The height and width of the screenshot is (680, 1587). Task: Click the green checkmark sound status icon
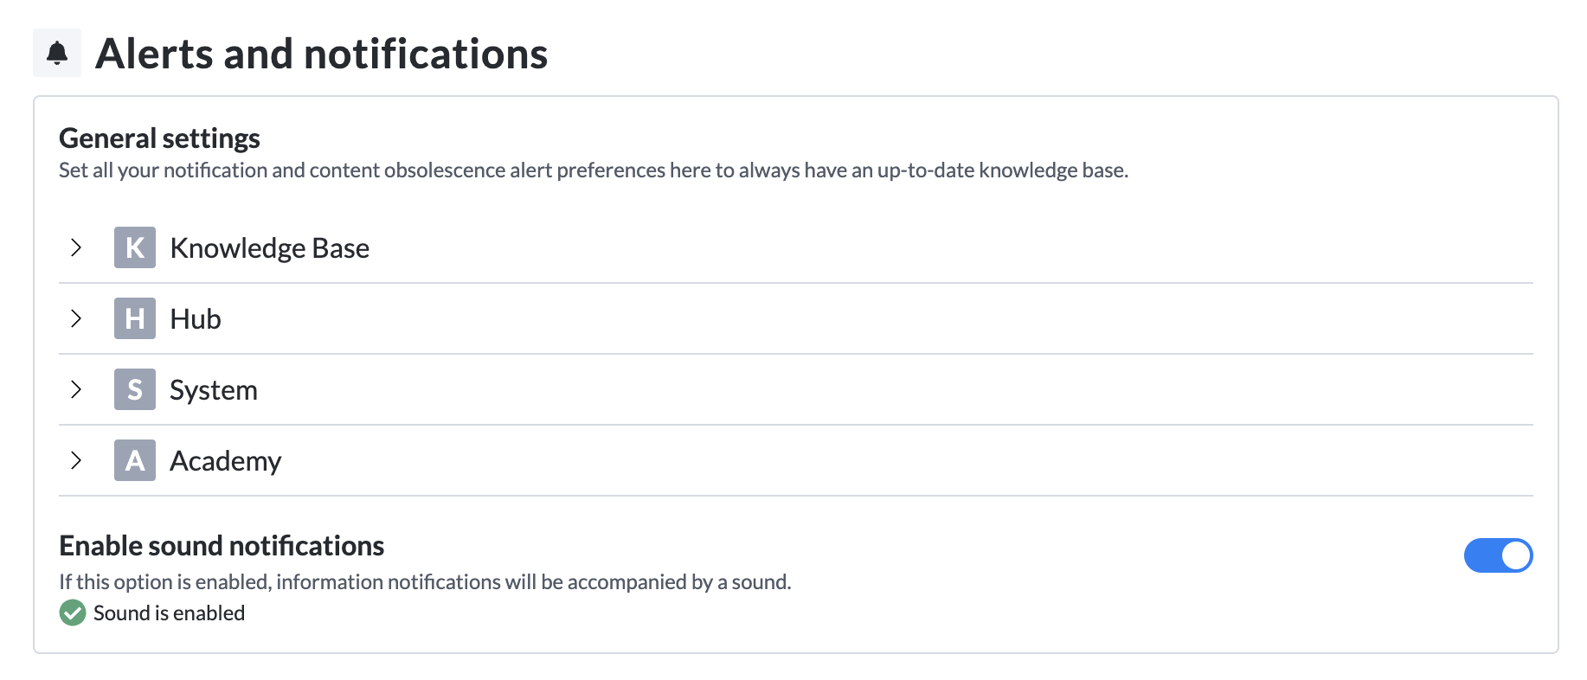pyautogui.click(x=73, y=613)
